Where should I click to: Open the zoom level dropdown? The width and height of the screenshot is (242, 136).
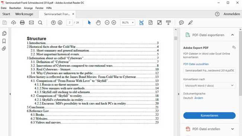(x=133, y=23)
